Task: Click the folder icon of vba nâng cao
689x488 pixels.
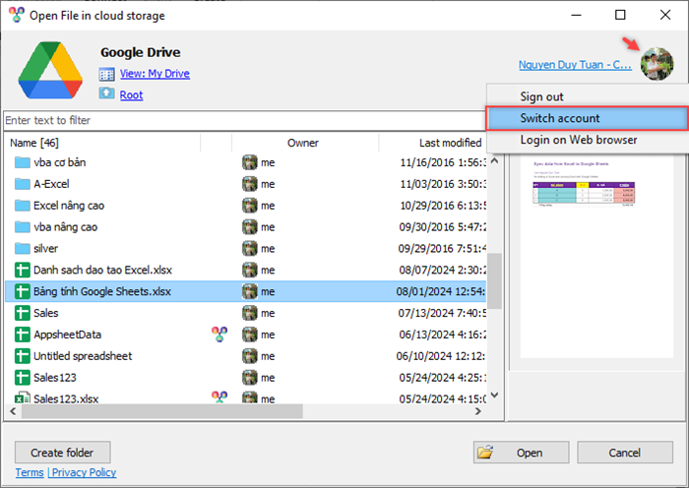Action: coord(22,227)
